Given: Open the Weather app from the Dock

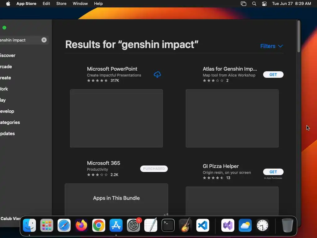Looking at the screenshot, I should [x=245, y=225].
